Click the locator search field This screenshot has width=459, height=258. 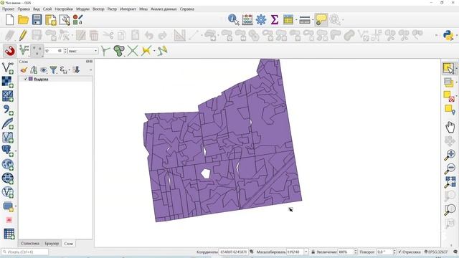(x=25, y=252)
